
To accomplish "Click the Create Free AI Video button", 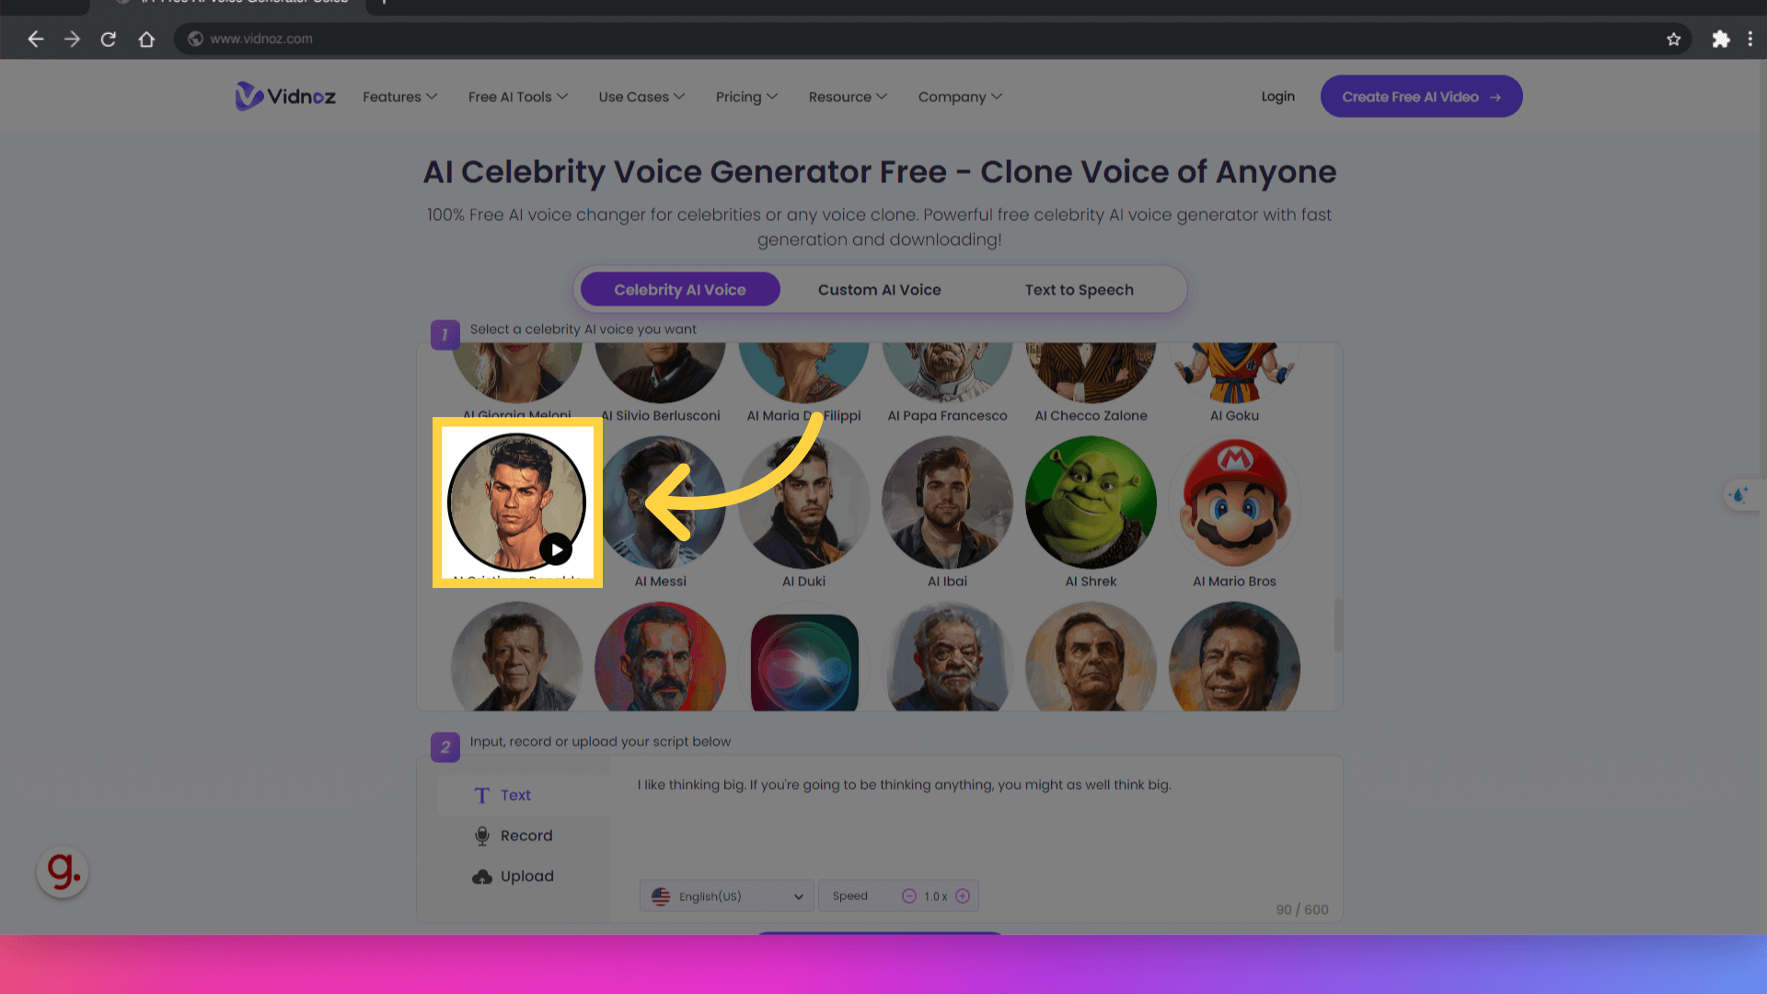I will 1421,96.
